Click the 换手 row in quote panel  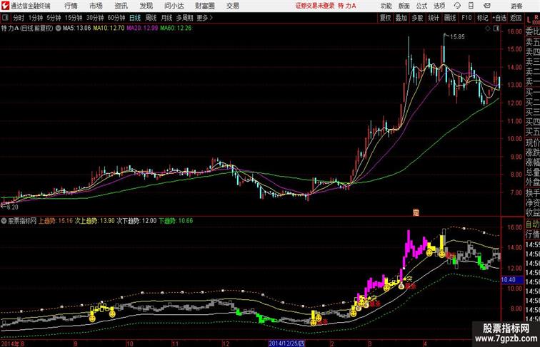tap(532, 193)
